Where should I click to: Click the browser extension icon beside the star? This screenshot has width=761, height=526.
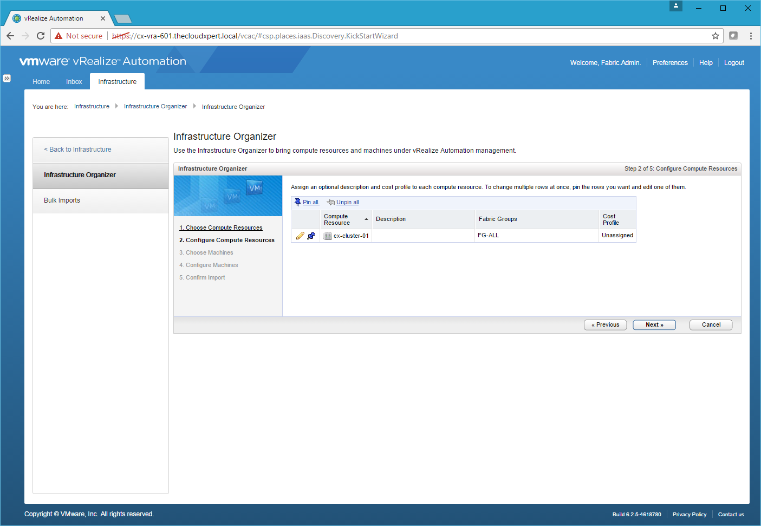[x=733, y=36]
